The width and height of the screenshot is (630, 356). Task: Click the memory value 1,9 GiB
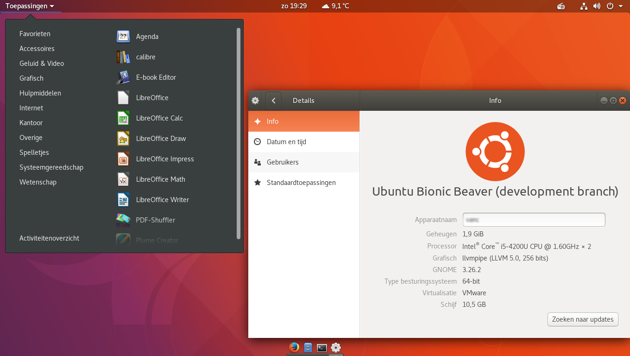(x=473, y=234)
